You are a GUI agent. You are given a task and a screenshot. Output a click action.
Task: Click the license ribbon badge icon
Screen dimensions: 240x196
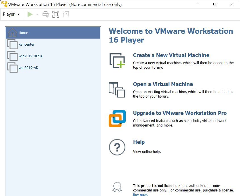[117, 187]
